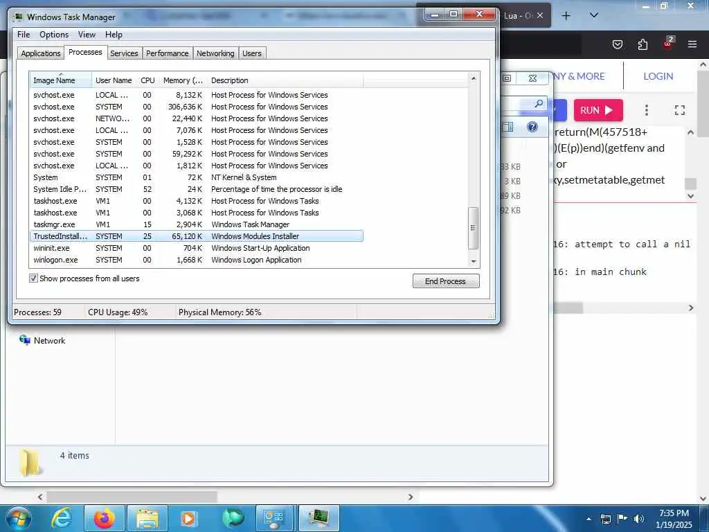Screen dimensions: 709x532
Task: Open the uBlock extension badge icon
Action: point(668,44)
